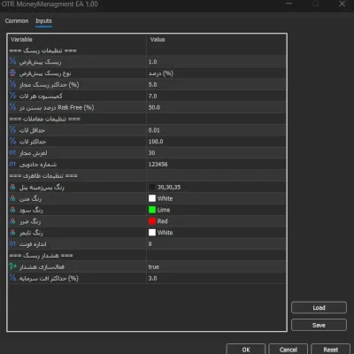Open the Red color value dropdown
This screenshot has height=354, width=354.
coord(216,221)
